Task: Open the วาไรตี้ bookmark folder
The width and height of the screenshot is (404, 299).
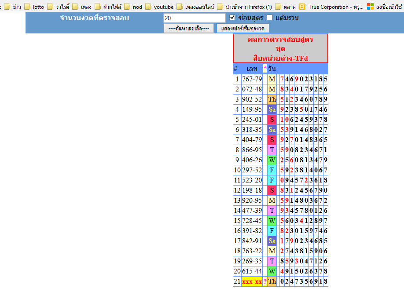Action: pyautogui.click(x=58, y=7)
